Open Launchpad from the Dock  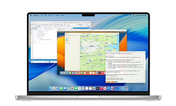pyautogui.click(x=54, y=88)
